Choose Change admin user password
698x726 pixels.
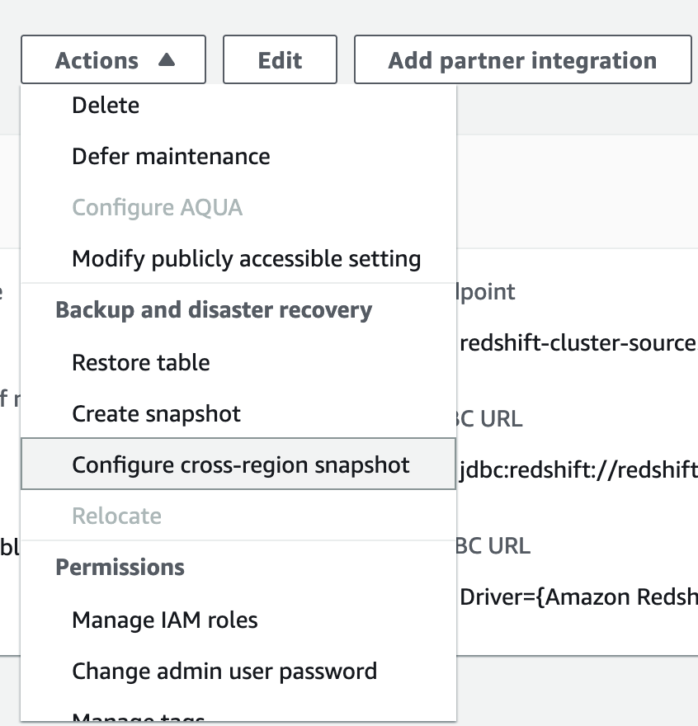tap(224, 672)
